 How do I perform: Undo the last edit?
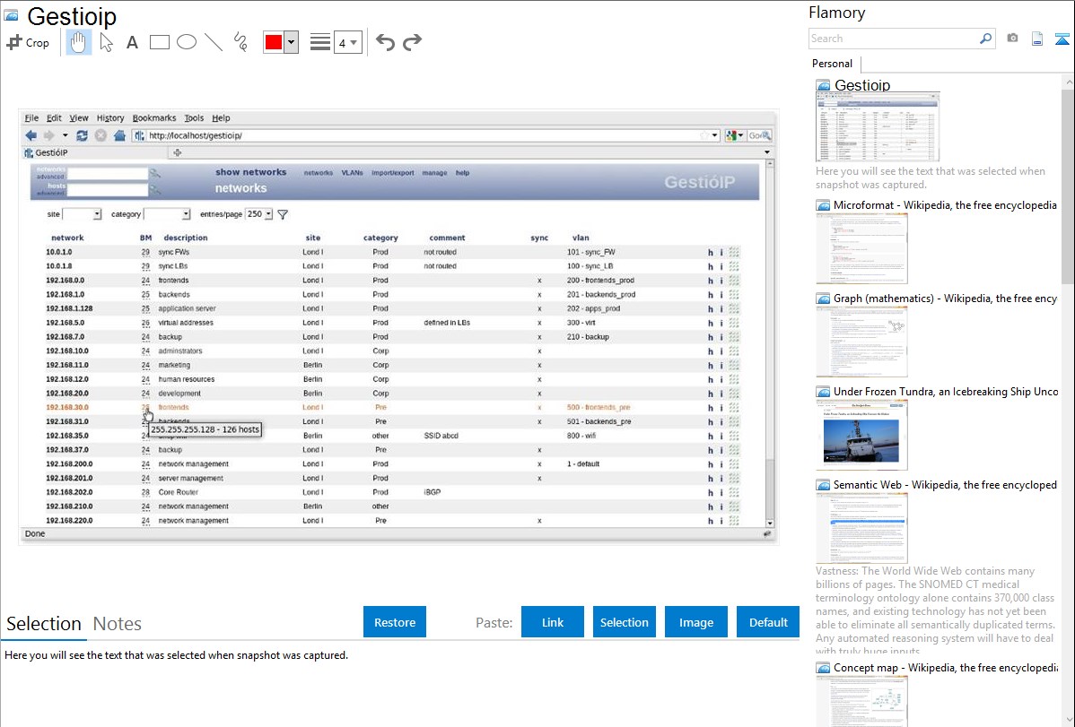click(385, 42)
